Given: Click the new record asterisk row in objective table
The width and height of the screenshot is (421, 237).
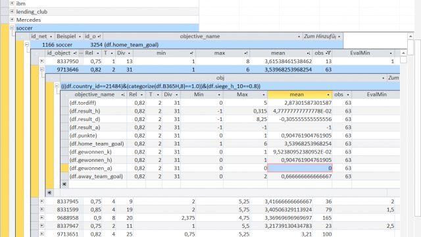Looking at the screenshot, I should [x=64, y=184].
